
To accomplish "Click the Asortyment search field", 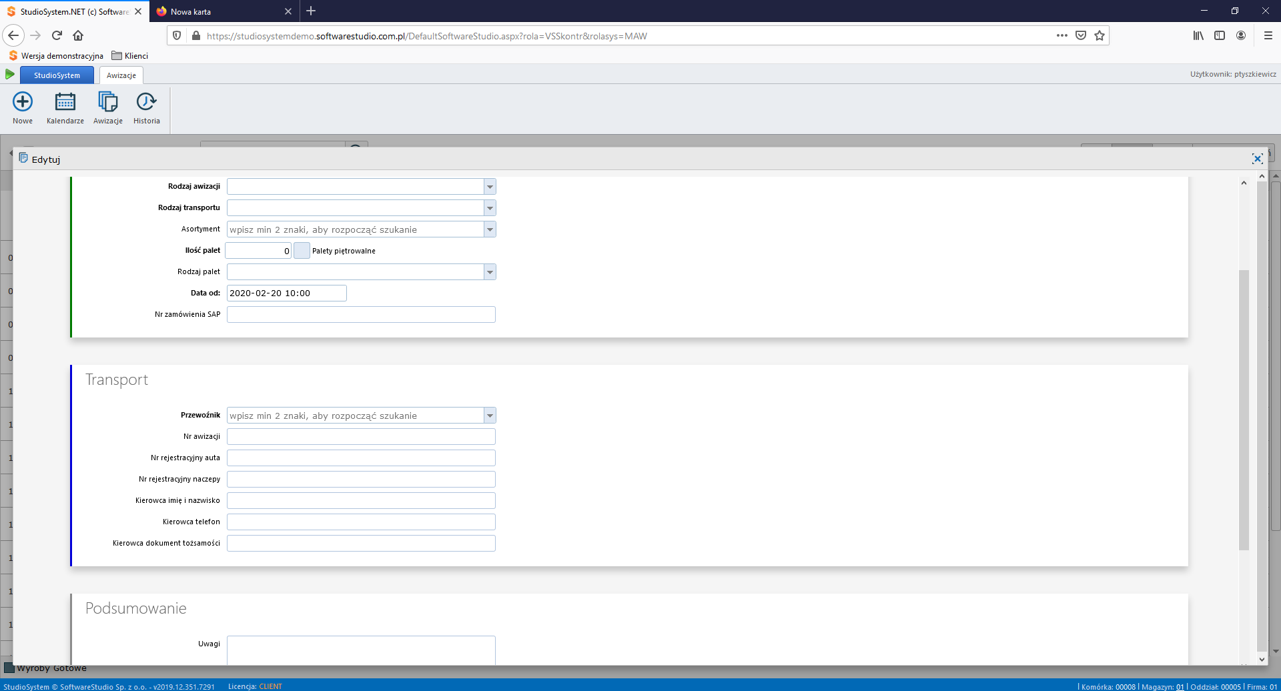I will point(356,229).
